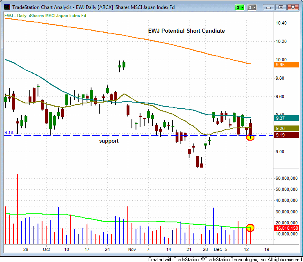Click the 9.80 price axis label
The image size is (303, 262).
(280, 78)
